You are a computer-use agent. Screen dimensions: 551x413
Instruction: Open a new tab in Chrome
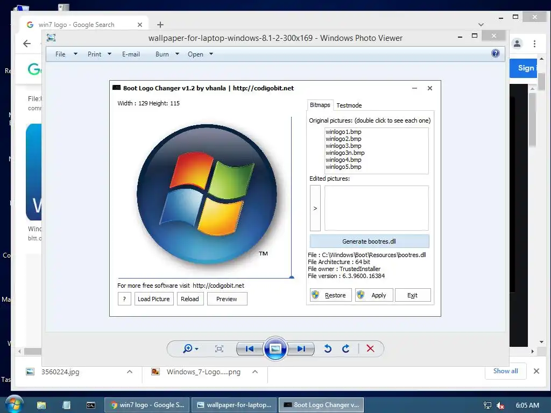[160, 25]
